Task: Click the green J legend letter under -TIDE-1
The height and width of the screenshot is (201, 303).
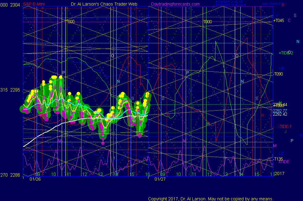Action: 286,131
